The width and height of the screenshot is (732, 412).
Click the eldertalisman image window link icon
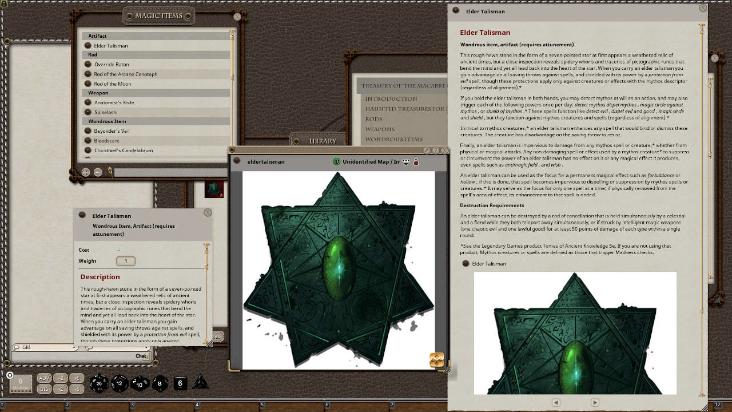pos(237,161)
